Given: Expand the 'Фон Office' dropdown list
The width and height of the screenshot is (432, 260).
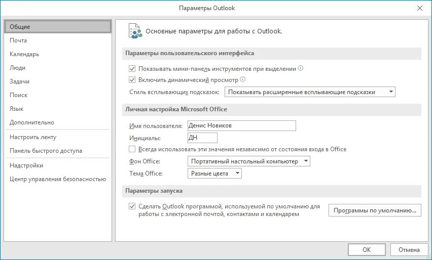Looking at the screenshot, I should [x=248, y=161].
